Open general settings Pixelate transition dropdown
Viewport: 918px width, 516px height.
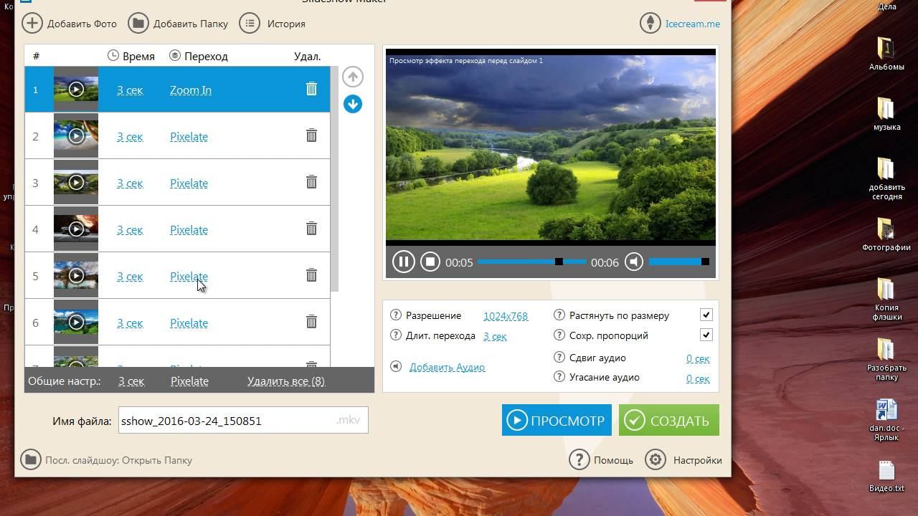tap(189, 381)
